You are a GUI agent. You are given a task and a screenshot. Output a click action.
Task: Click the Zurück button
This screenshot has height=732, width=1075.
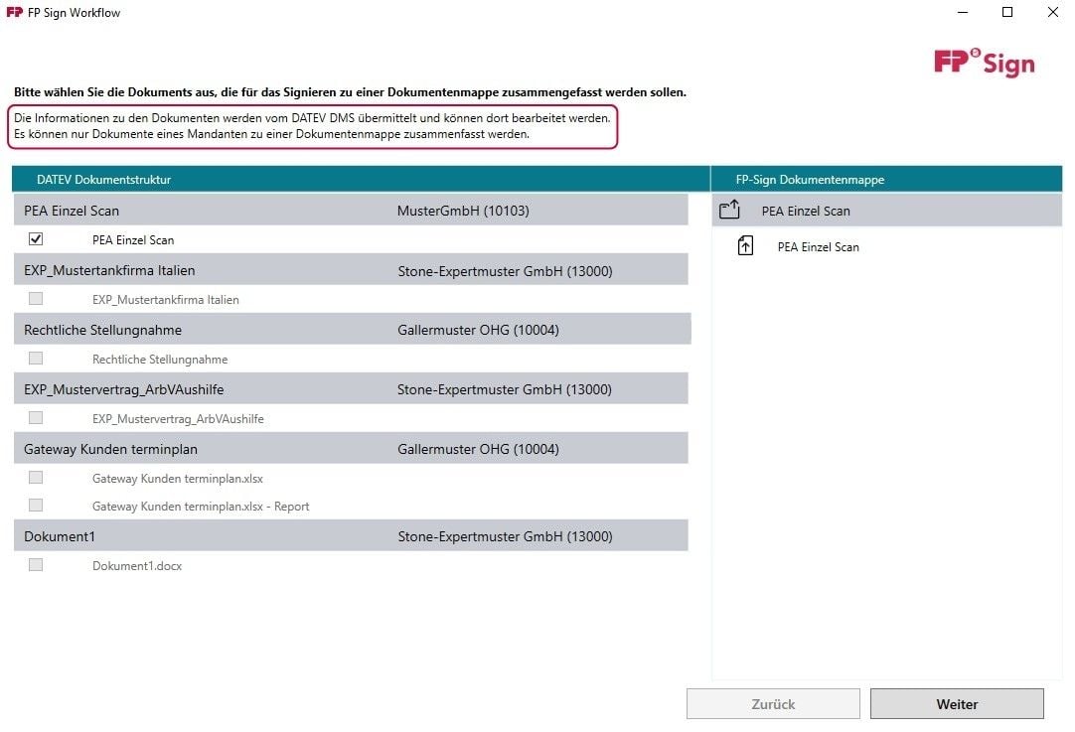773,704
